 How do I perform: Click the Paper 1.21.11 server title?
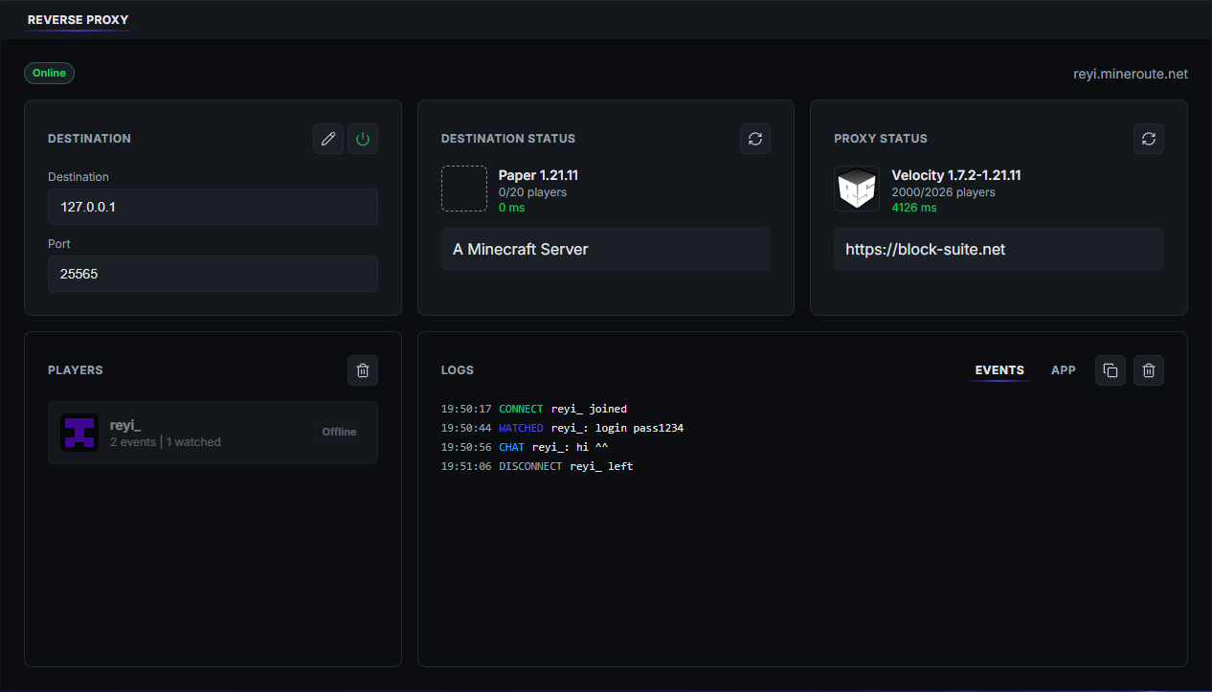[538, 175]
